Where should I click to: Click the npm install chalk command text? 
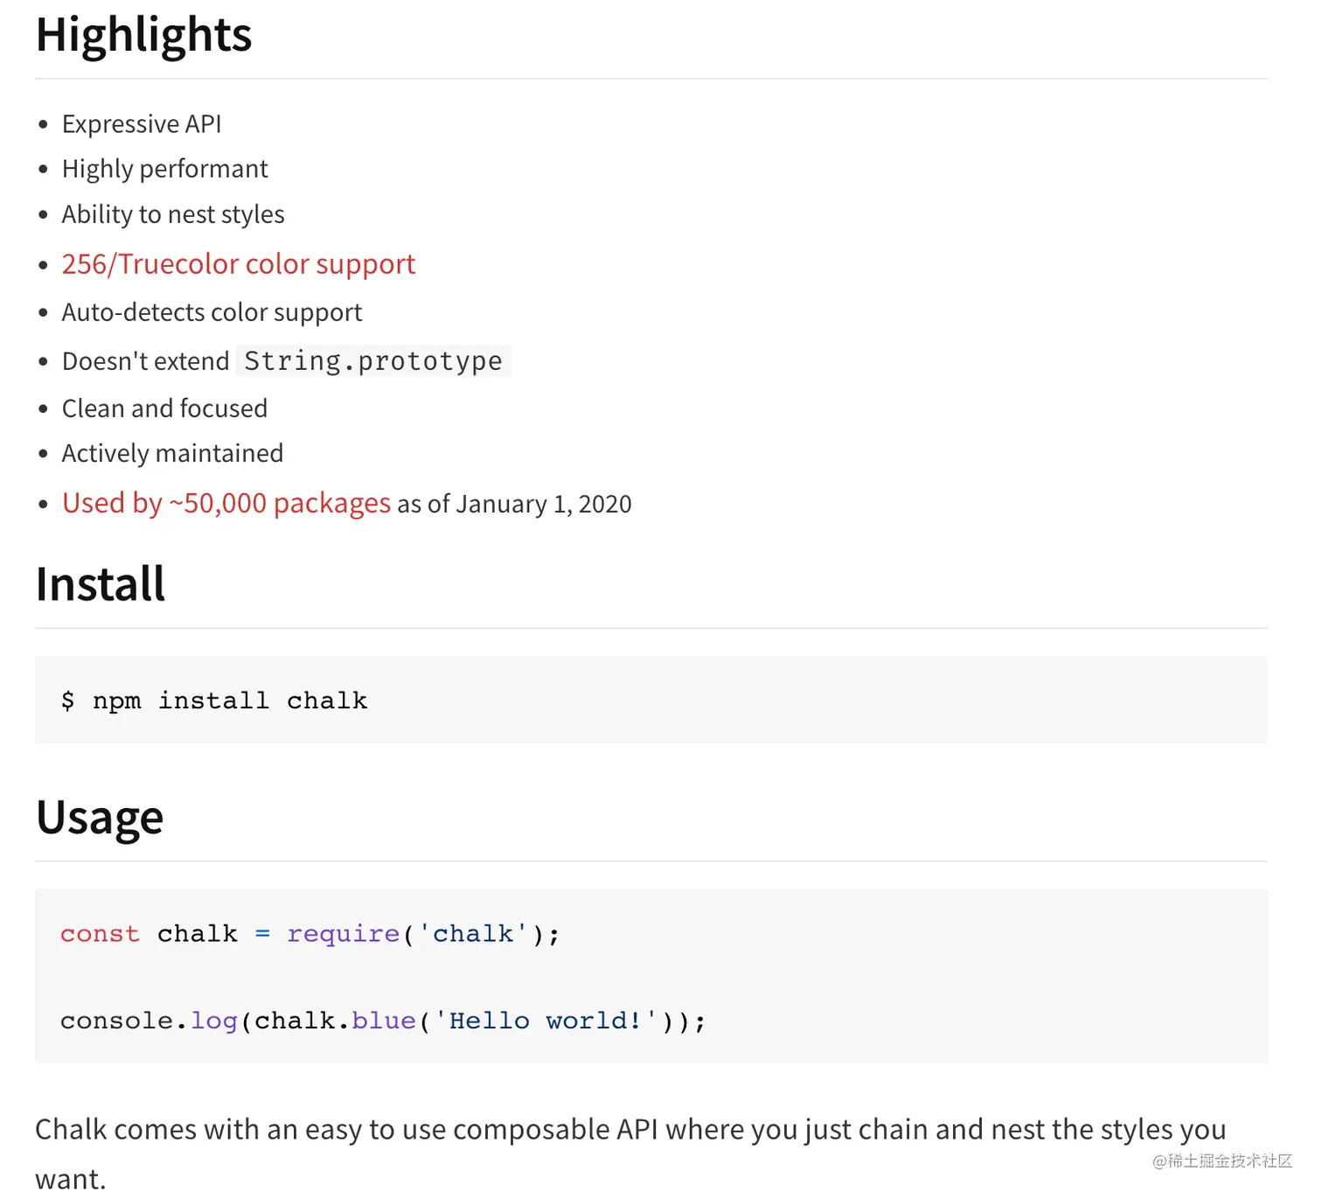tap(214, 701)
